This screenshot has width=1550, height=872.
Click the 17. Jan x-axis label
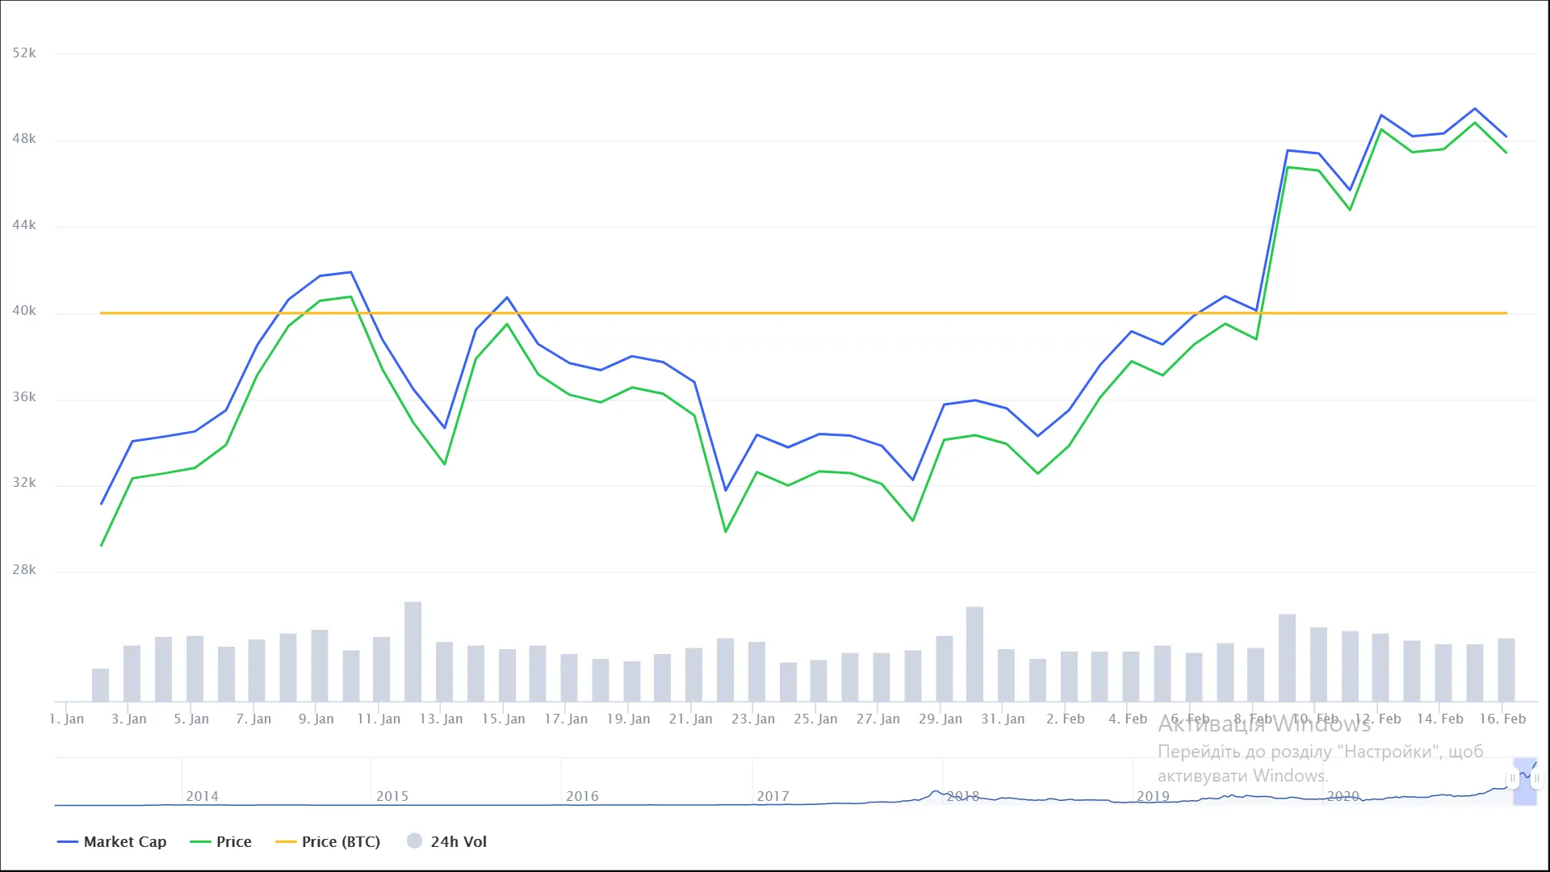566,719
